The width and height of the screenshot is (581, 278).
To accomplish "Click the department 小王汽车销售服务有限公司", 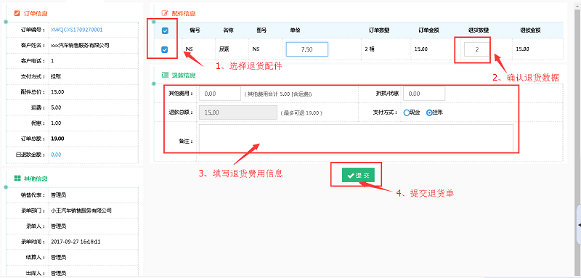I will point(81,210).
